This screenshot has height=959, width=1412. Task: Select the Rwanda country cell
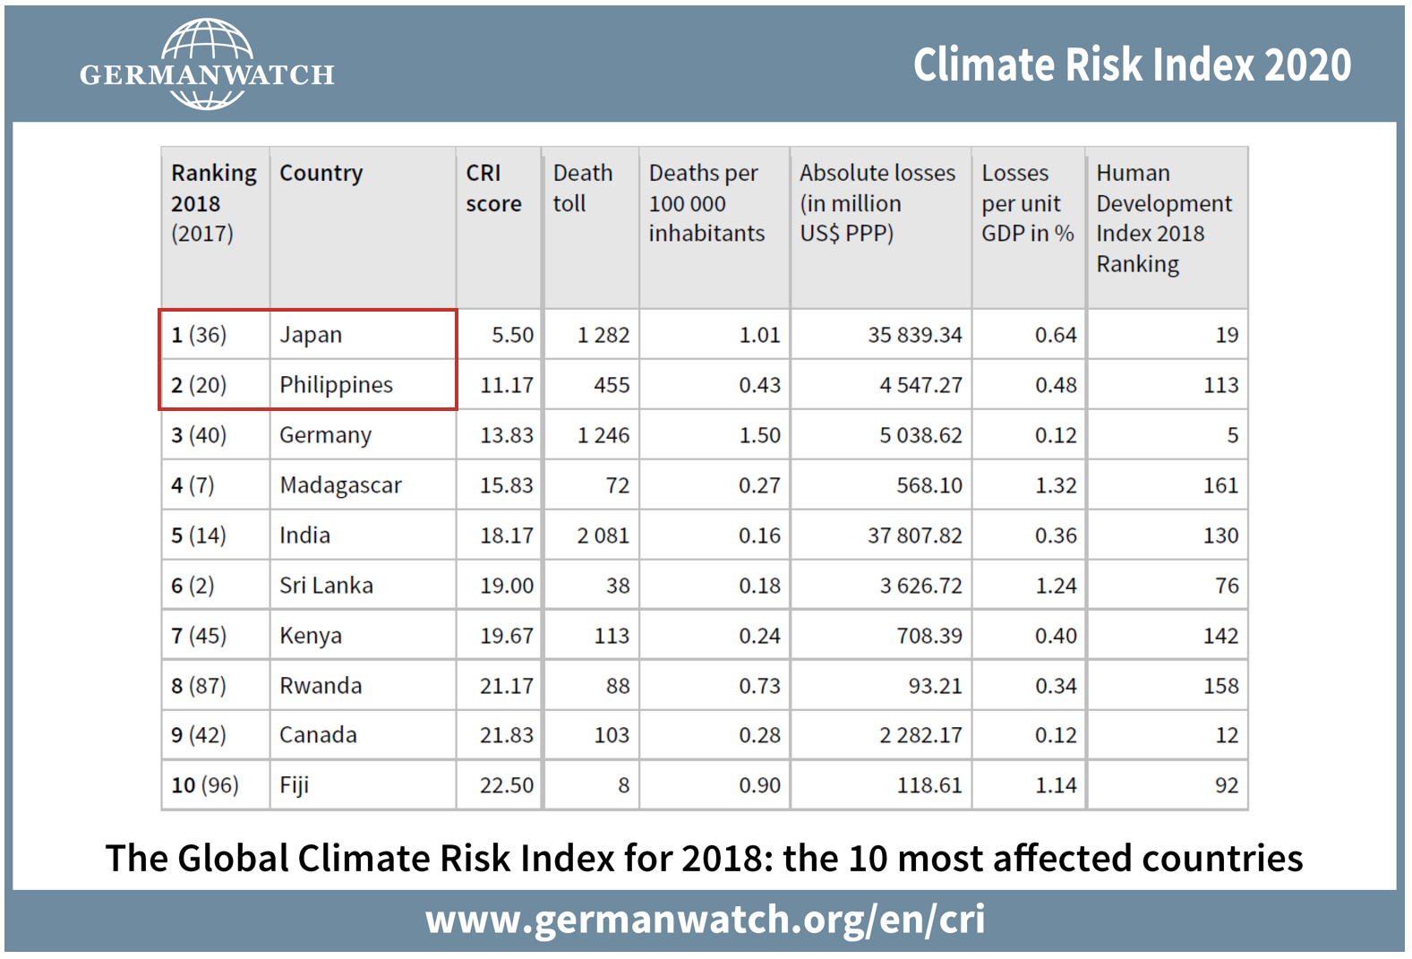321,686
